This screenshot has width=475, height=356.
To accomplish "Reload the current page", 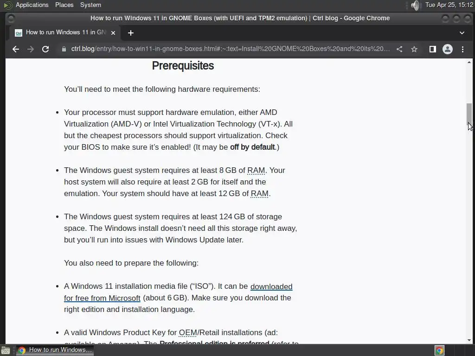I will coord(45,49).
